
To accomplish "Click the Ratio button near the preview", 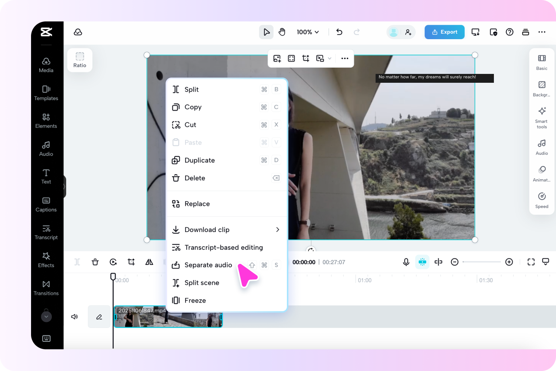I will (x=79, y=60).
